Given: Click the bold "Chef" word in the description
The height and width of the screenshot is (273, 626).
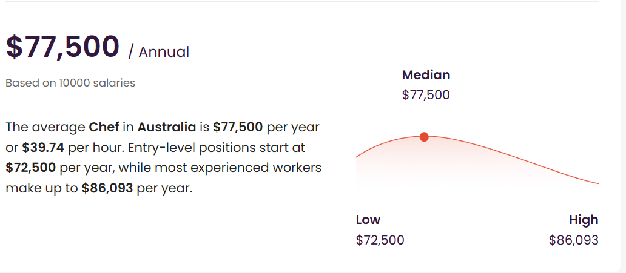Looking at the screenshot, I should (104, 127).
